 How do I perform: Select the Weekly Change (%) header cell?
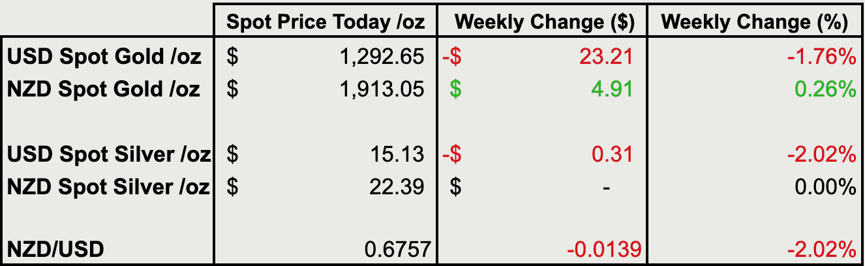(754, 23)
